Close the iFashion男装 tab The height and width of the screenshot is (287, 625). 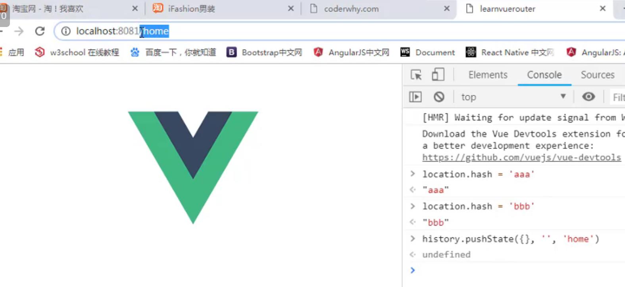click(291, 9)
